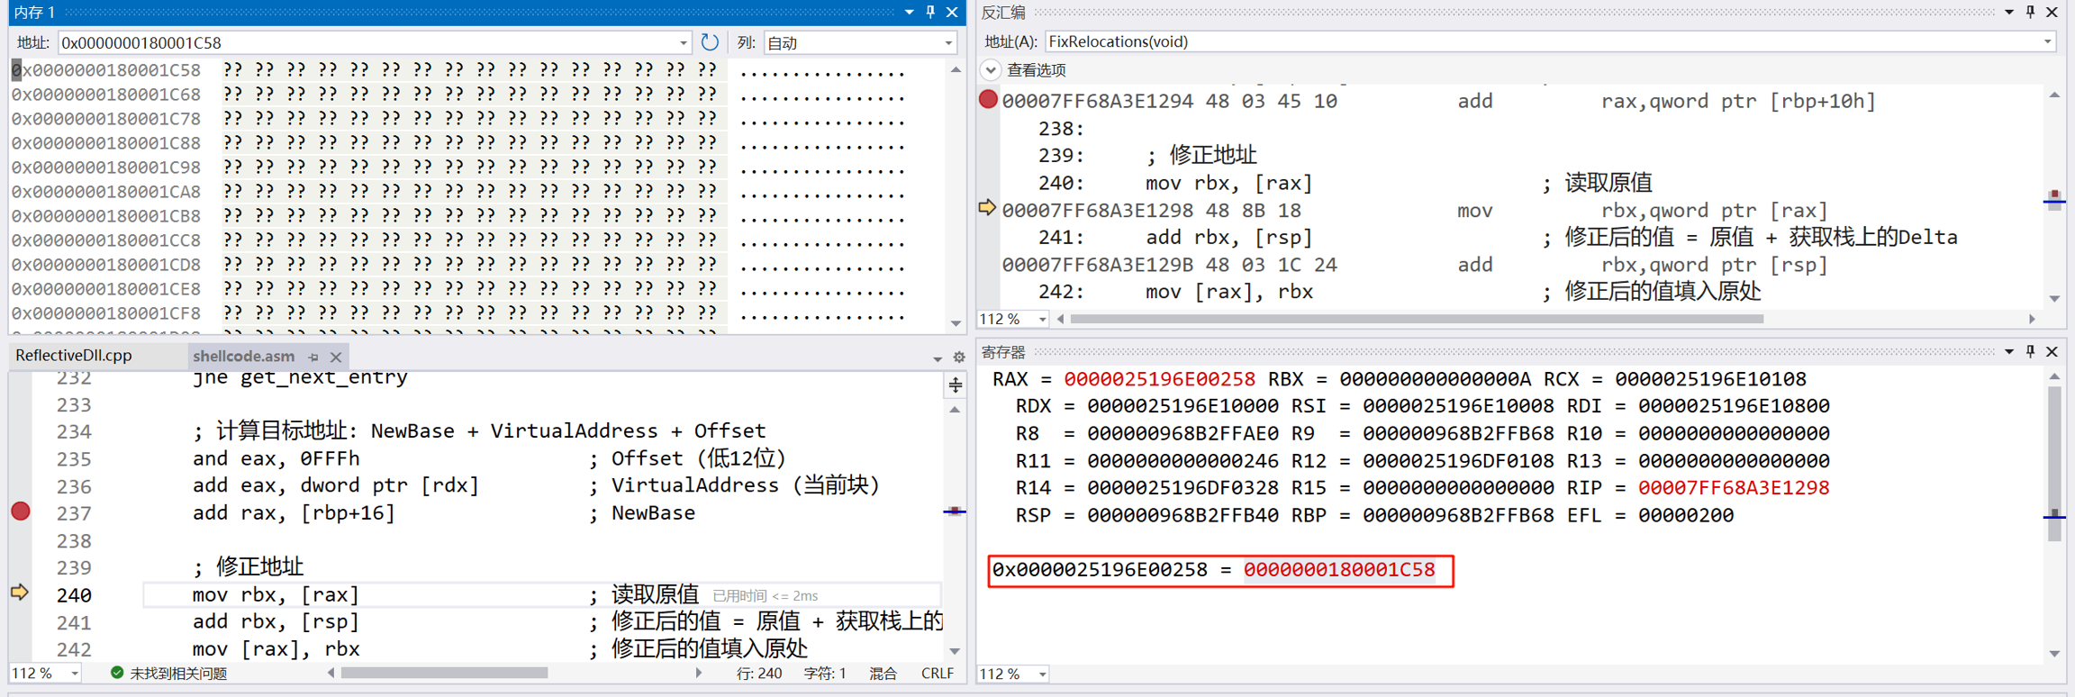Image resolution: width=2075 pixels, height=697 pixels.
Task: Open editor settings gear above code pane
Action: [959, 358]
